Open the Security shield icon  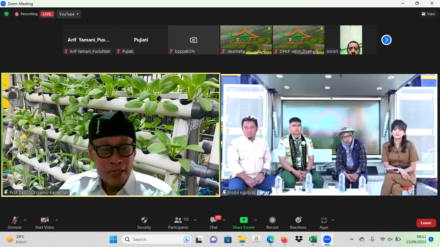tap(144, 220)
